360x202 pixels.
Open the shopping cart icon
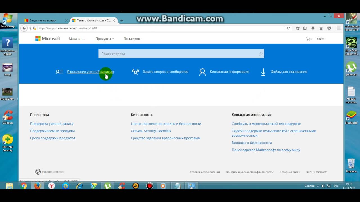[309, 39]
